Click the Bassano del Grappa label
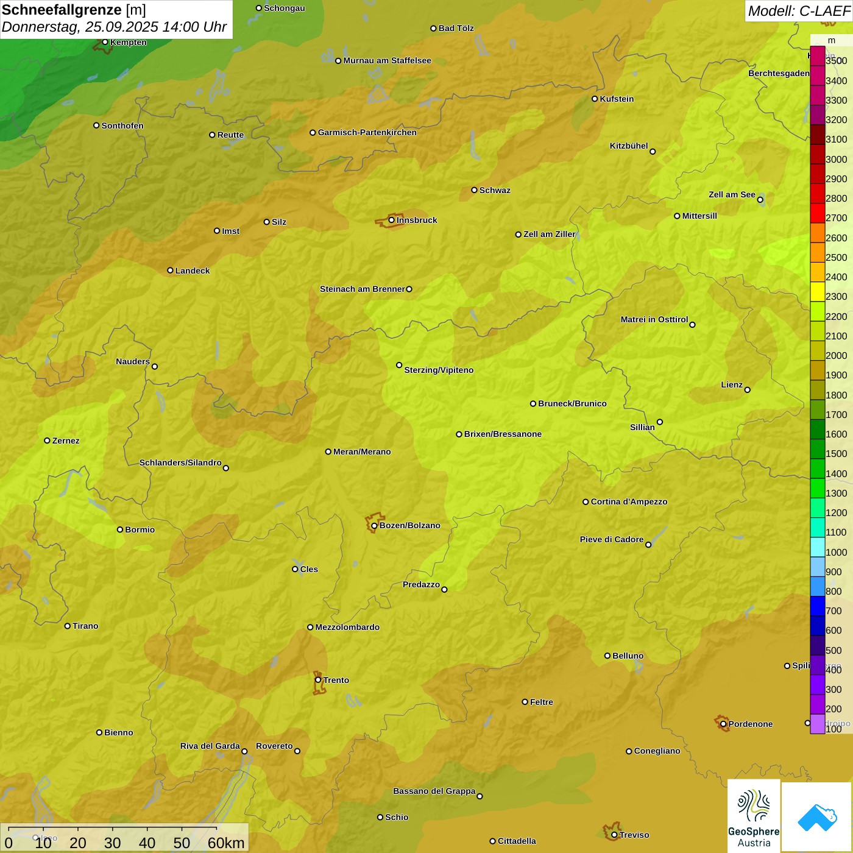 point(434,791)
